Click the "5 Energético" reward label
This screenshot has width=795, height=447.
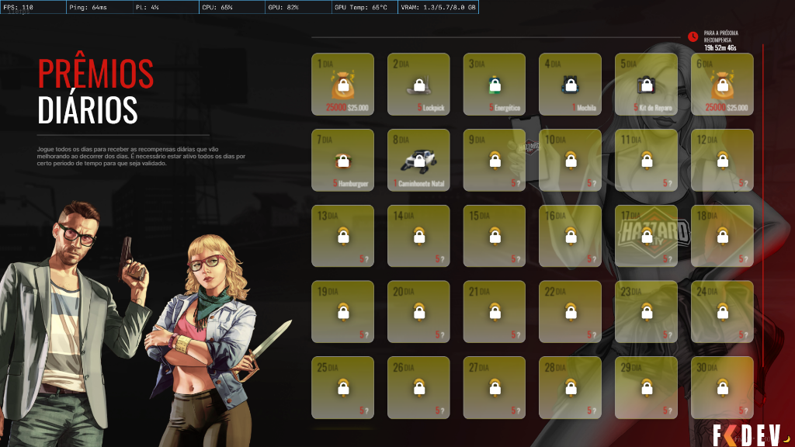[x=505, y=107]
